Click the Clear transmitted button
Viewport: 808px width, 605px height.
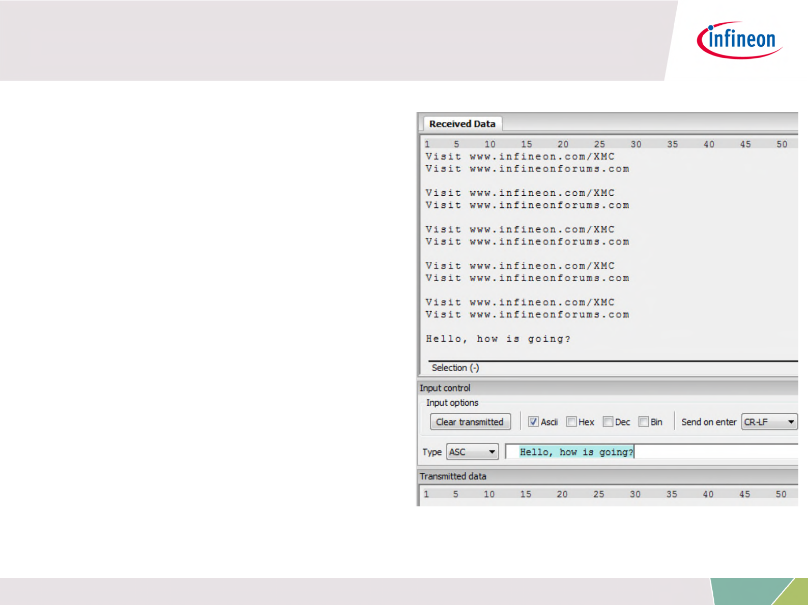(x=470, y=422)
